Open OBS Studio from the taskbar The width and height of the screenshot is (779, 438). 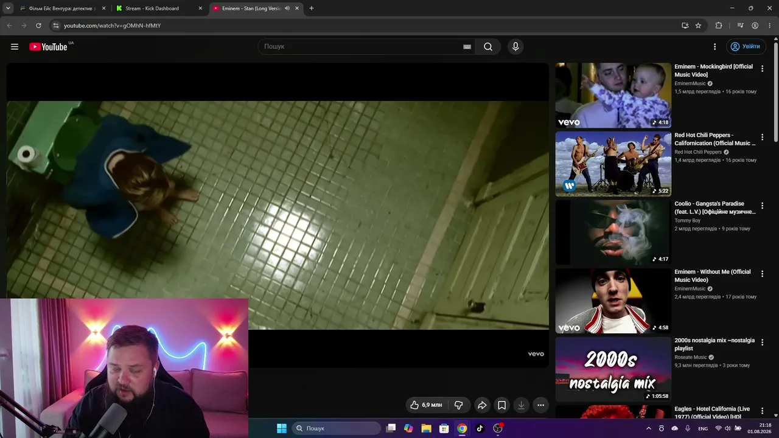[x=498, y=428]
